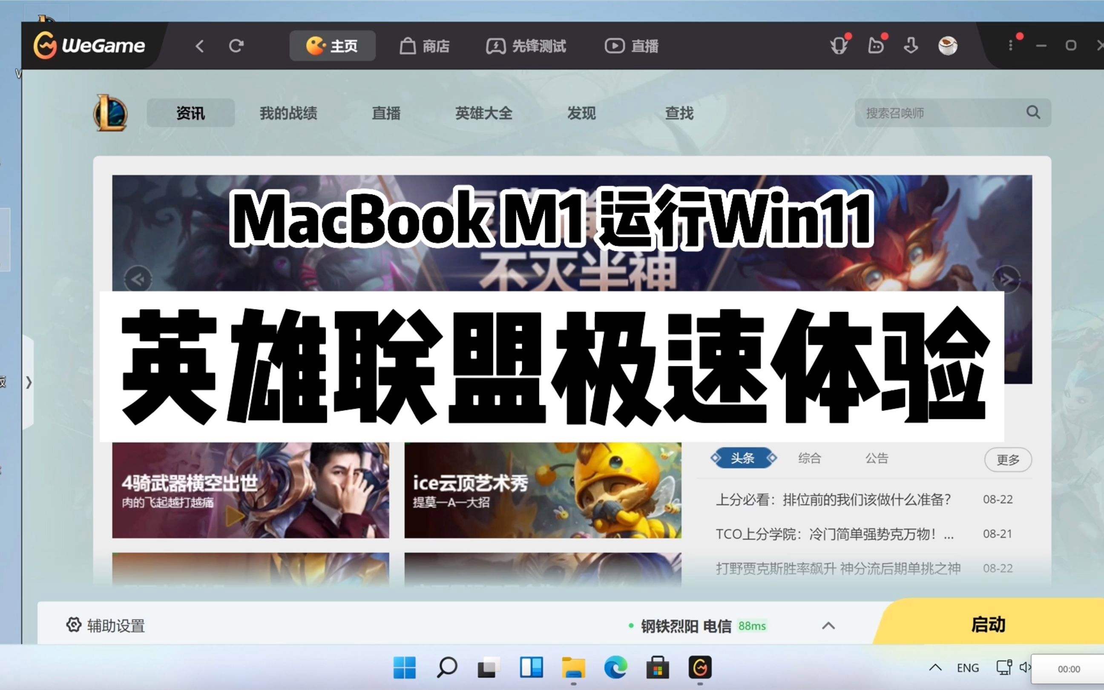
Task: Click the 更多 more button
Action: point(1008,460)
